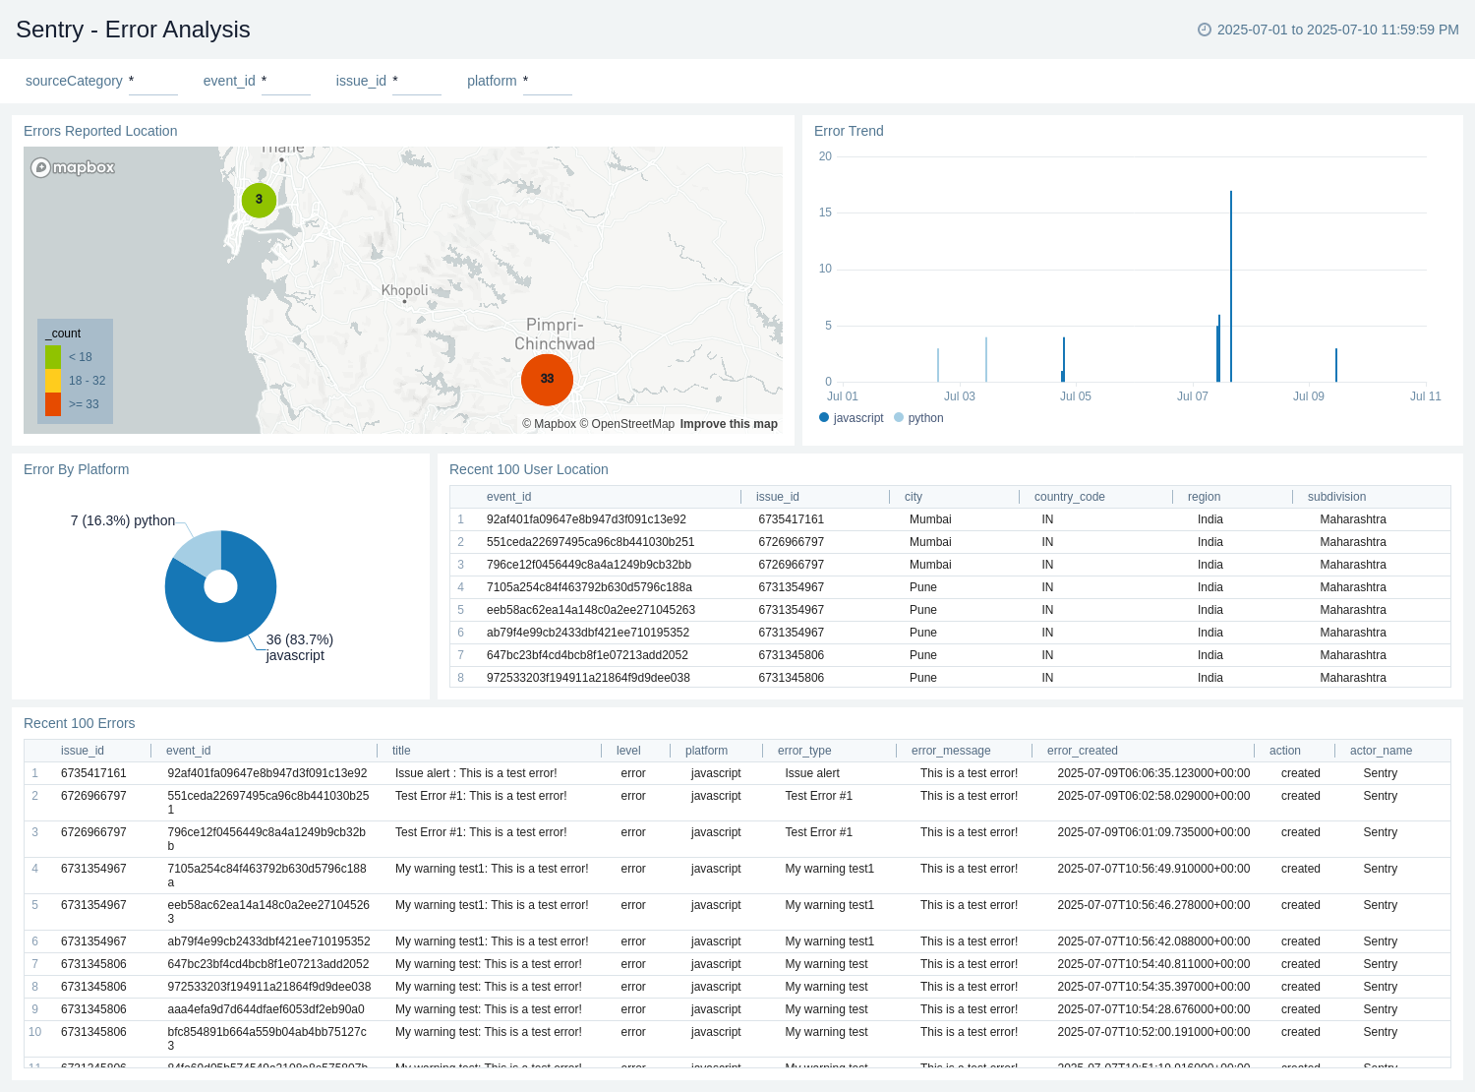This screenshot has height=1092, width=1475.
Task: Select timestamp 2025-07-07T10:52:00.191000+00:00
Action: (1153, 1032)
